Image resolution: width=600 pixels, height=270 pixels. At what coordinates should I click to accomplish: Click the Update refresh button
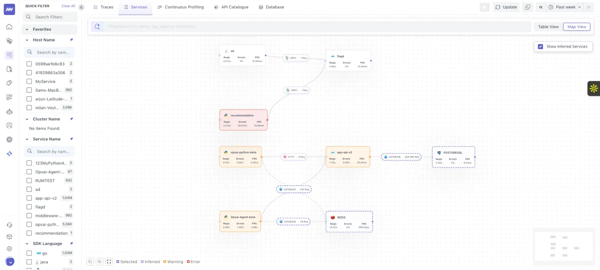click(x=506, y=7)
